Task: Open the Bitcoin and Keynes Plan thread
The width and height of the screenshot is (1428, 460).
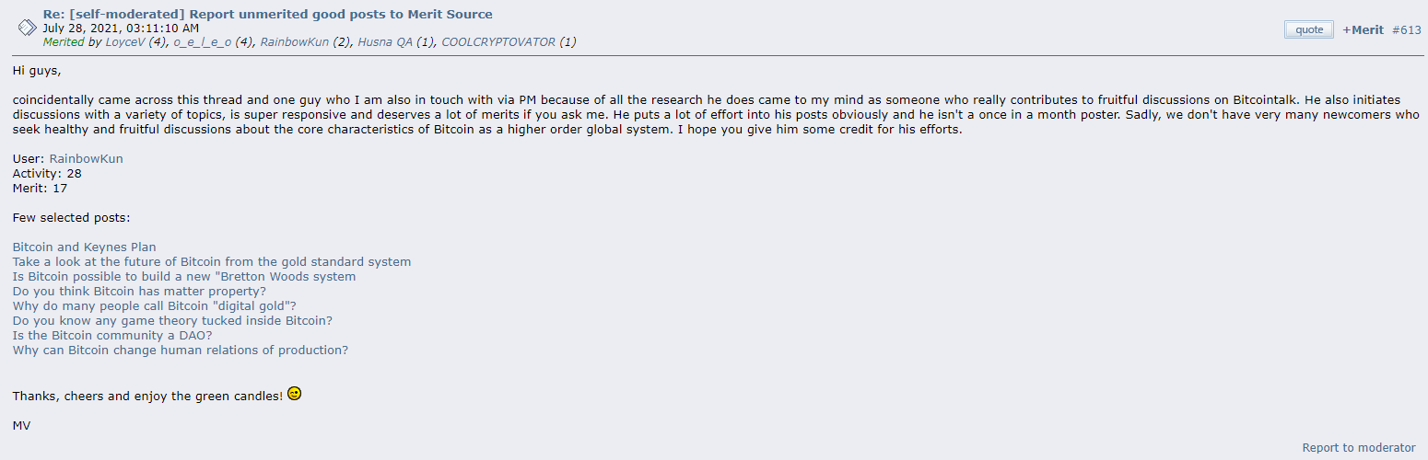Action: click(x=85, y=247)
